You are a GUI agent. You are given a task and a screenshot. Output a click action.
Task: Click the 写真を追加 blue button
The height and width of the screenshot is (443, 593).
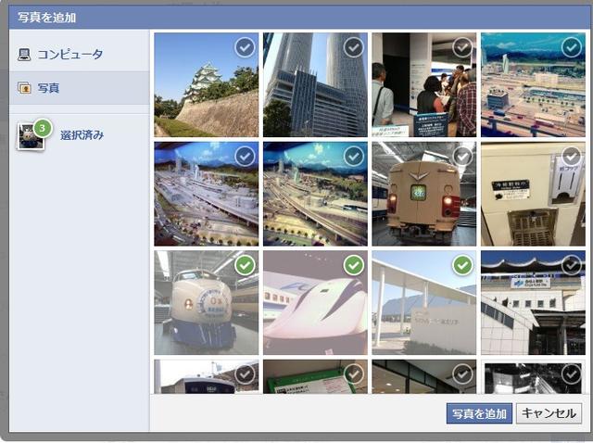479,413
